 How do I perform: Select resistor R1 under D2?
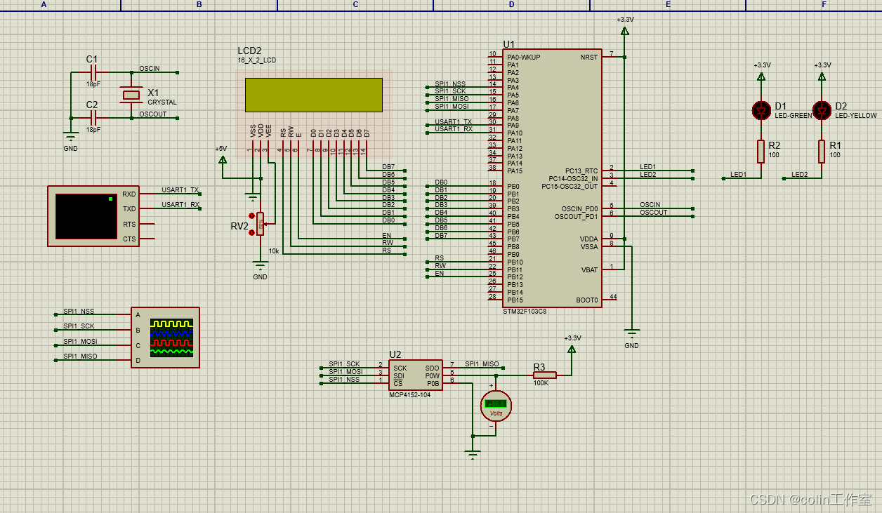[x=822, y=151]
